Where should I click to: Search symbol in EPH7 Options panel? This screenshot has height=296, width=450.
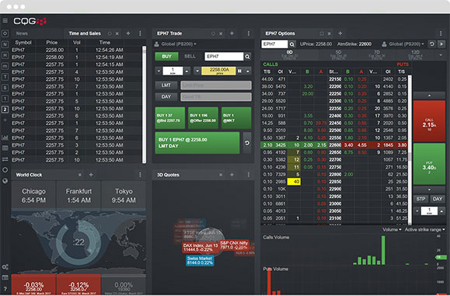coord(292,44)
